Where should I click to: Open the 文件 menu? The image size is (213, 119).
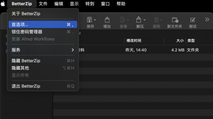[43, 4]
